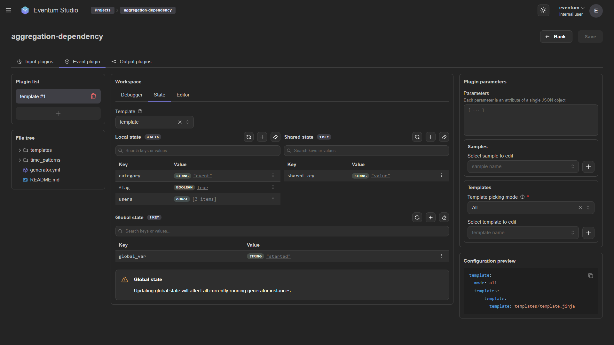Open the eventum user account dropdown
Screen dimensions: 614x345
tap(572, 11)
